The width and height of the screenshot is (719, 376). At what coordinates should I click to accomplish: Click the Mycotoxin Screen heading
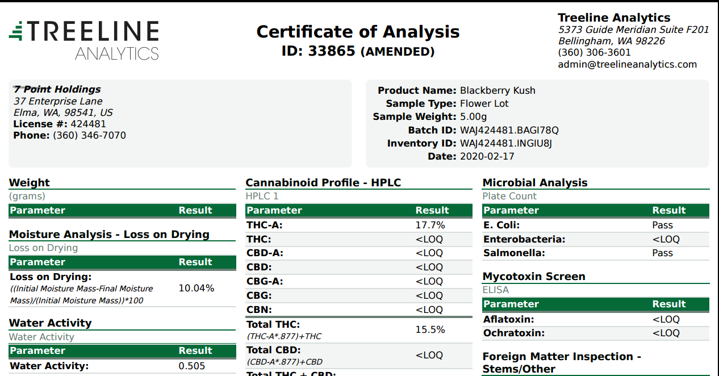coord(534,276)
